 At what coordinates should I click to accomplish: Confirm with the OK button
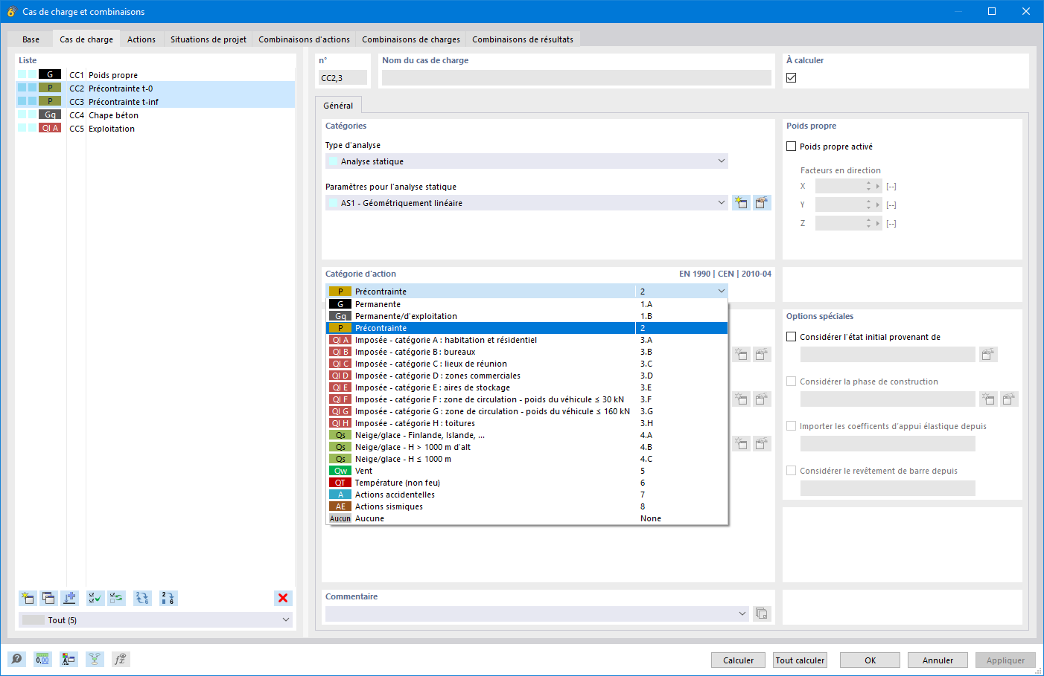[x=870, y=660]
